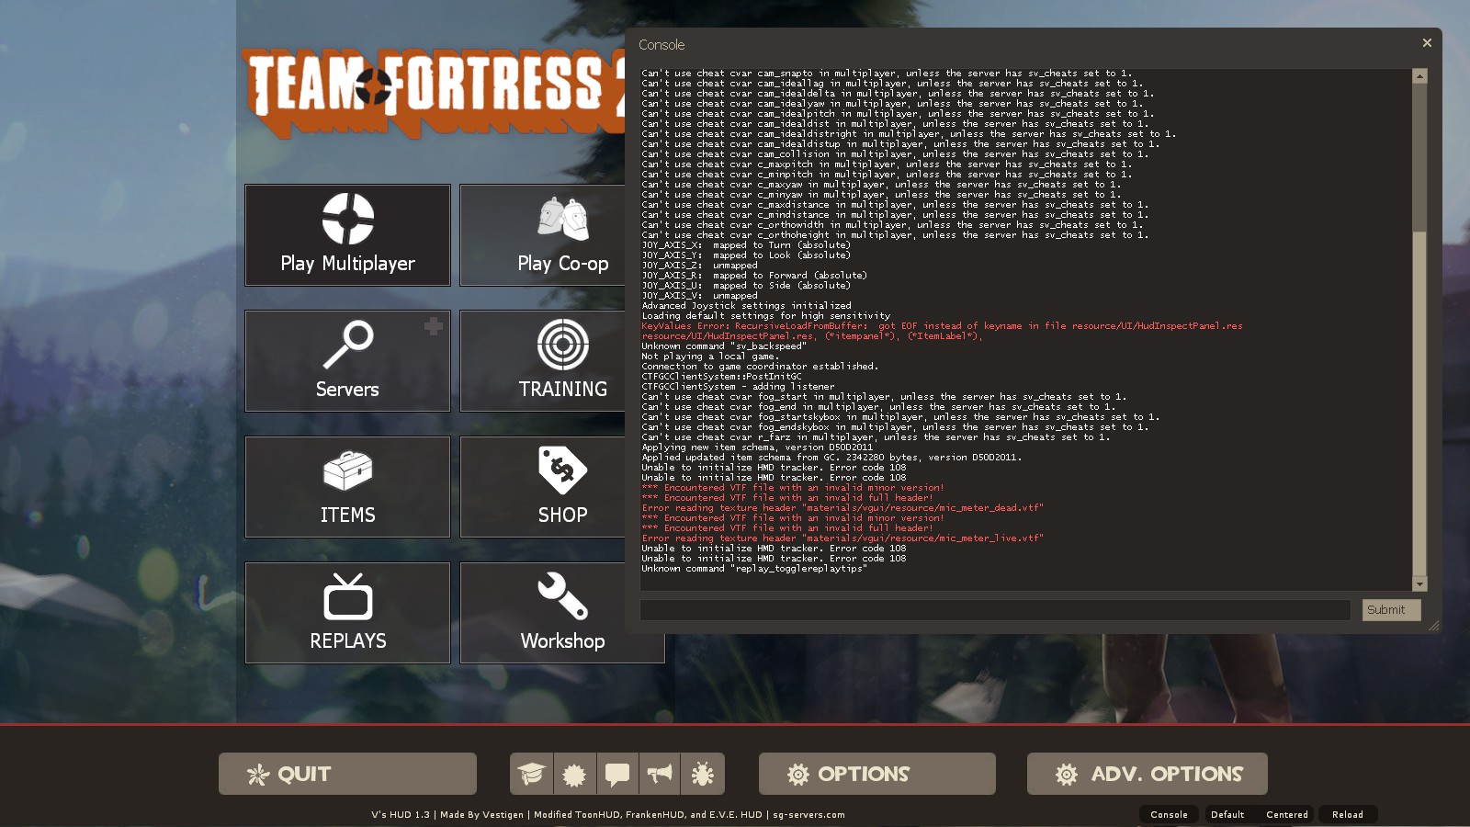Click the "JOY_AXIS_R: mapped to Forward" line
The width and height of the screenshot is (1470, 827).
754,276
